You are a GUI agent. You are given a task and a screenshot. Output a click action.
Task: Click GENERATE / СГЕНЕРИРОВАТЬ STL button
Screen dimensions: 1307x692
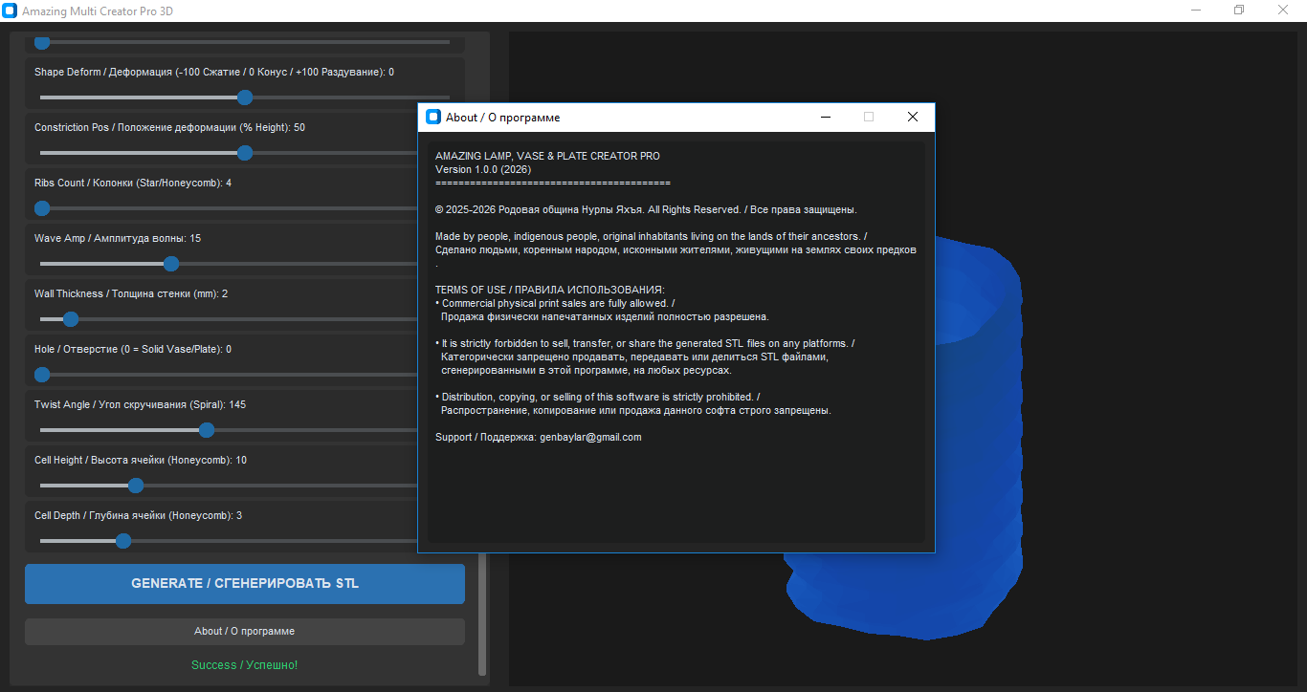245,583
